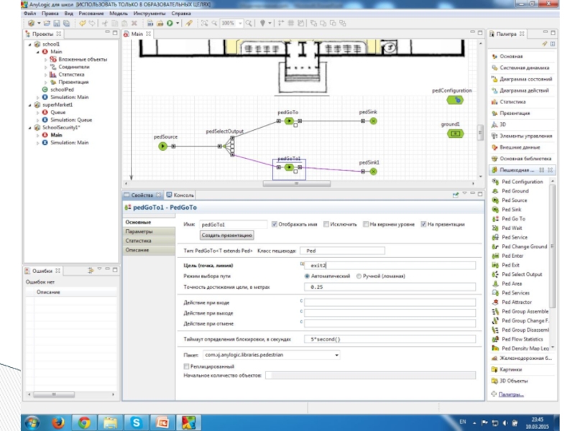This screenshot has height=431, width=575.
Task: Select the pedSource block on canvas
Action: (x=162, y=147)
